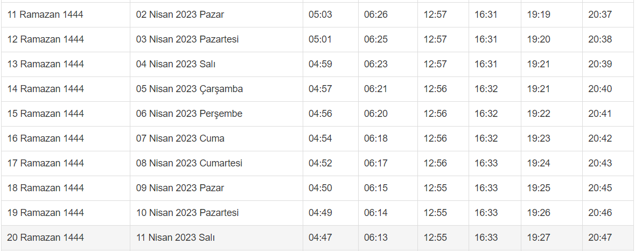Select the 12:57 time on 02 Nisan

pyautogui.click(x=435, y=15)
